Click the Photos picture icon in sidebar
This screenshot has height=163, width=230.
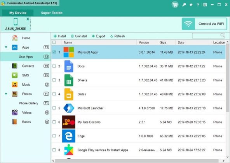click(x=14, y=94)
